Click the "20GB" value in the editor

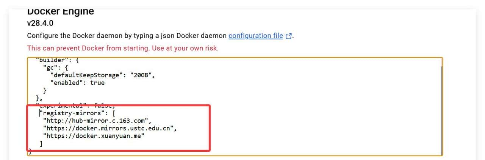click(141, 75)
